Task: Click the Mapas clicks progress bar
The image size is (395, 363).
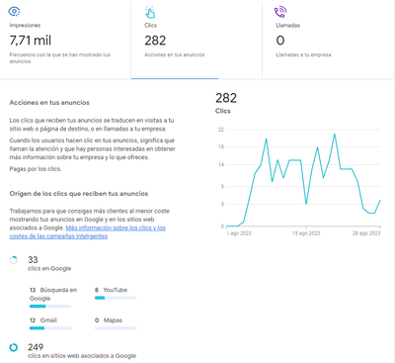Action: (116, 328)
